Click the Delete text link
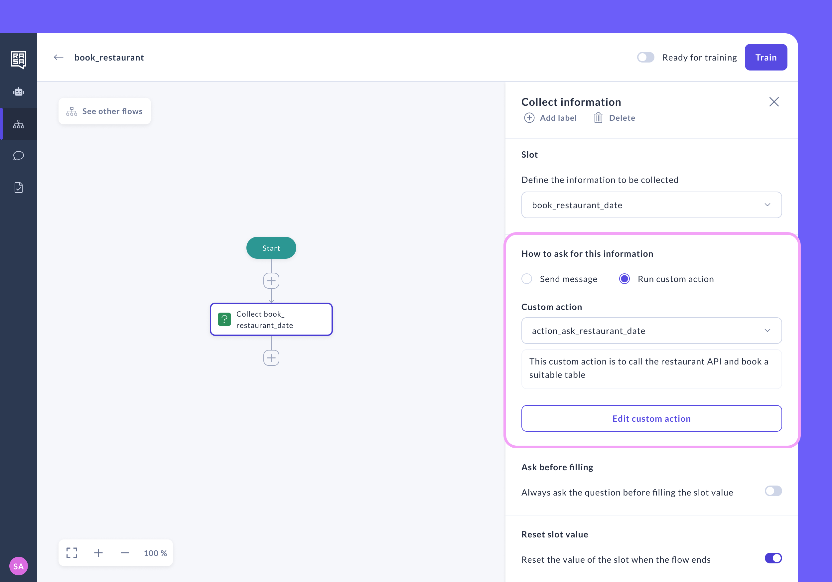The width and height of the screenshot is (832, 582). [622, 118]
